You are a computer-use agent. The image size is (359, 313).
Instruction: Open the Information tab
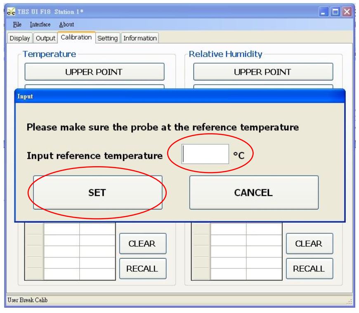(x=140, y=38)
